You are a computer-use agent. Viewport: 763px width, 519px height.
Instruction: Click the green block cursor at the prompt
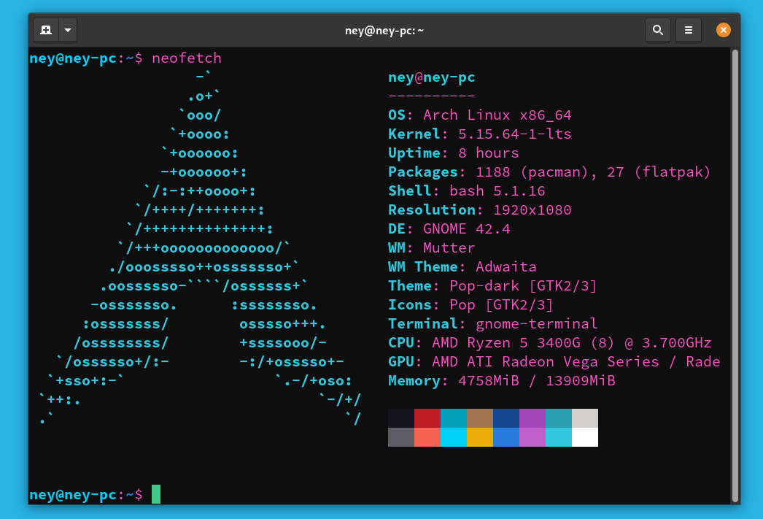click(155, 494)
